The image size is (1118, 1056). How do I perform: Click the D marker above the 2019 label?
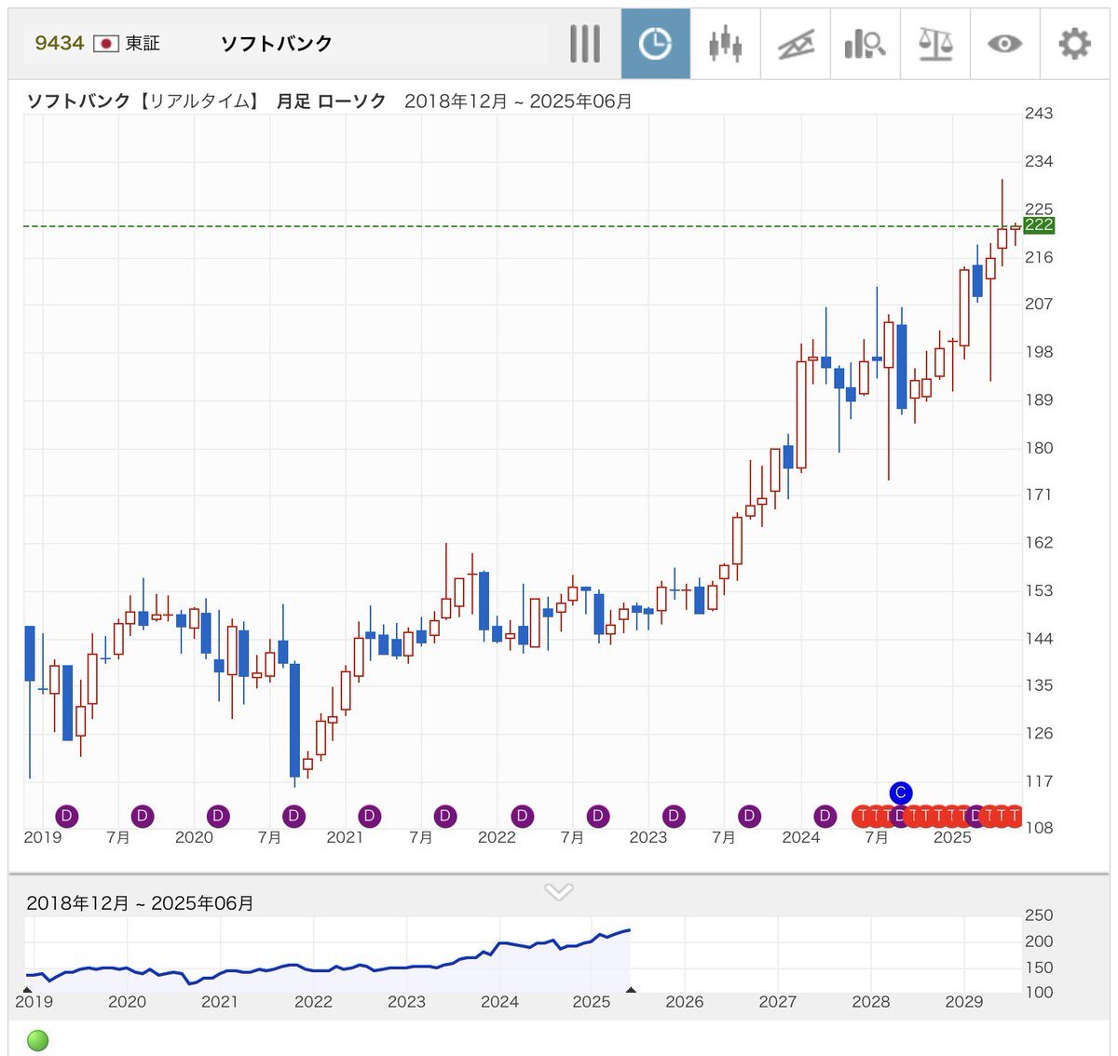pos(66,817)
